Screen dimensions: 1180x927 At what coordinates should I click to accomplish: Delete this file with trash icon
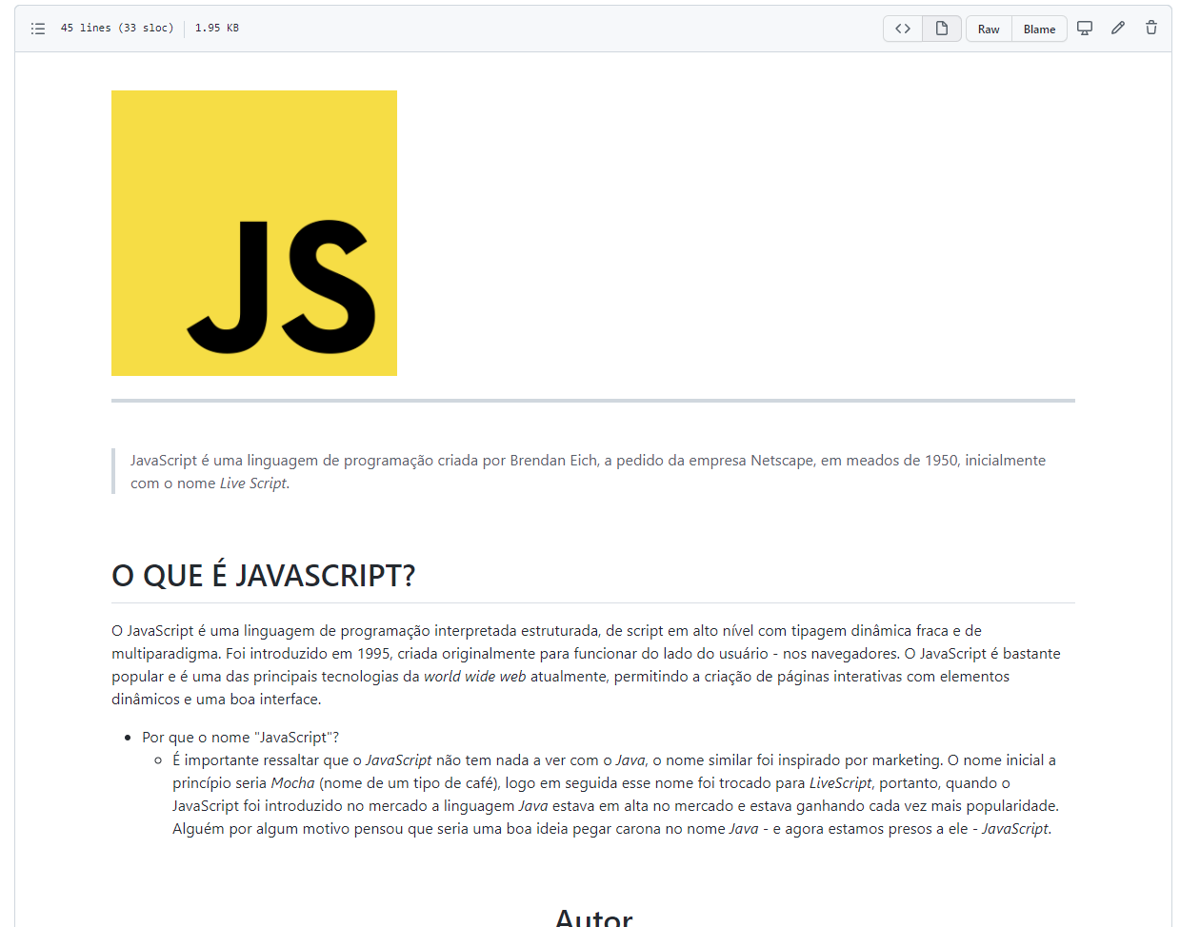click(x=1151, y=28)
